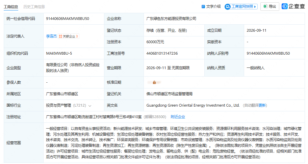Image resolution: width=308 pixels, height=164 pixels.
Task: Click the 英文名 label cell
Action: pos(124,105)
